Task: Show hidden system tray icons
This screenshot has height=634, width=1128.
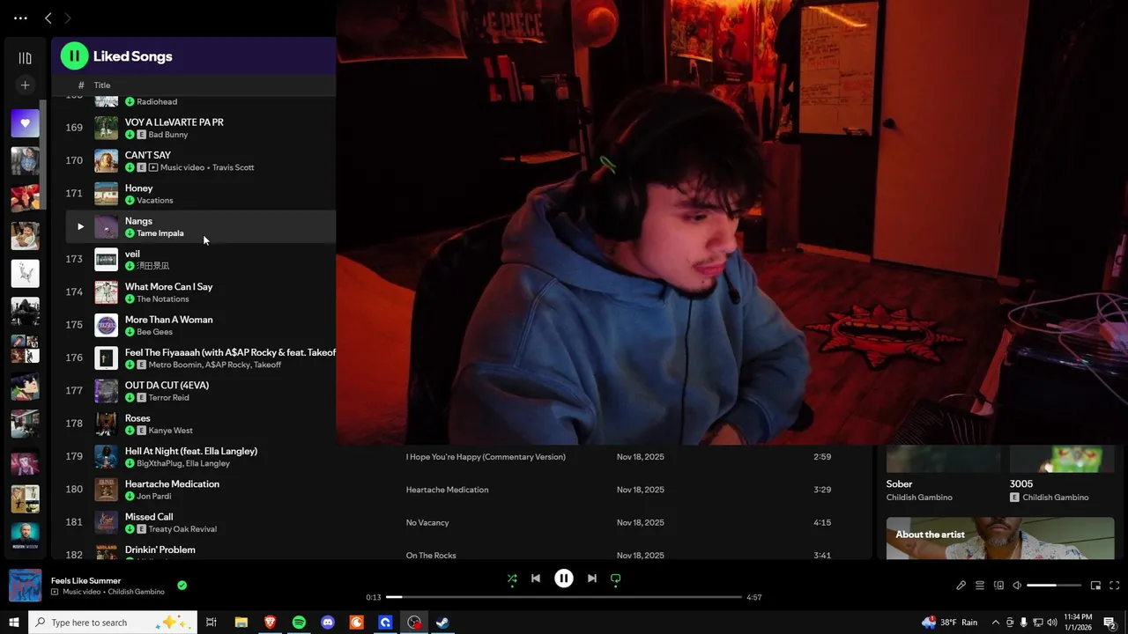Action: (996, 623)
